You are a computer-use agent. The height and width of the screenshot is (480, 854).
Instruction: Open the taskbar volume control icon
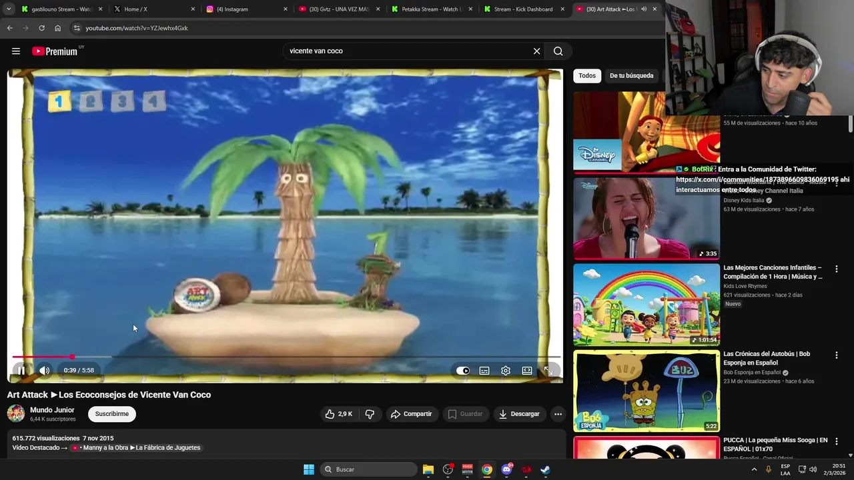[x=813, y=469]
